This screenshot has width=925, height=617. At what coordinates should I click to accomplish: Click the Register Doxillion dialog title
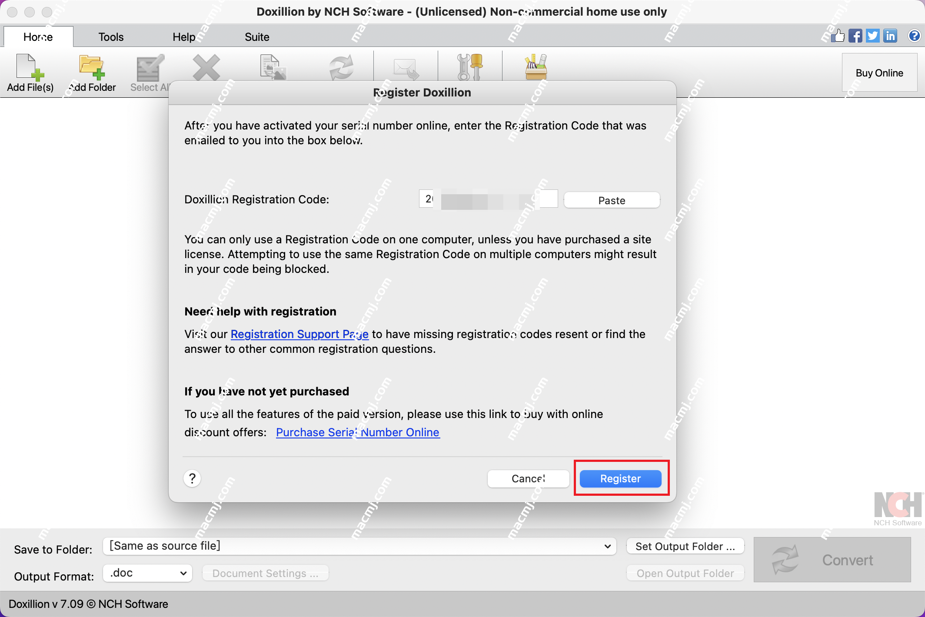422,93
